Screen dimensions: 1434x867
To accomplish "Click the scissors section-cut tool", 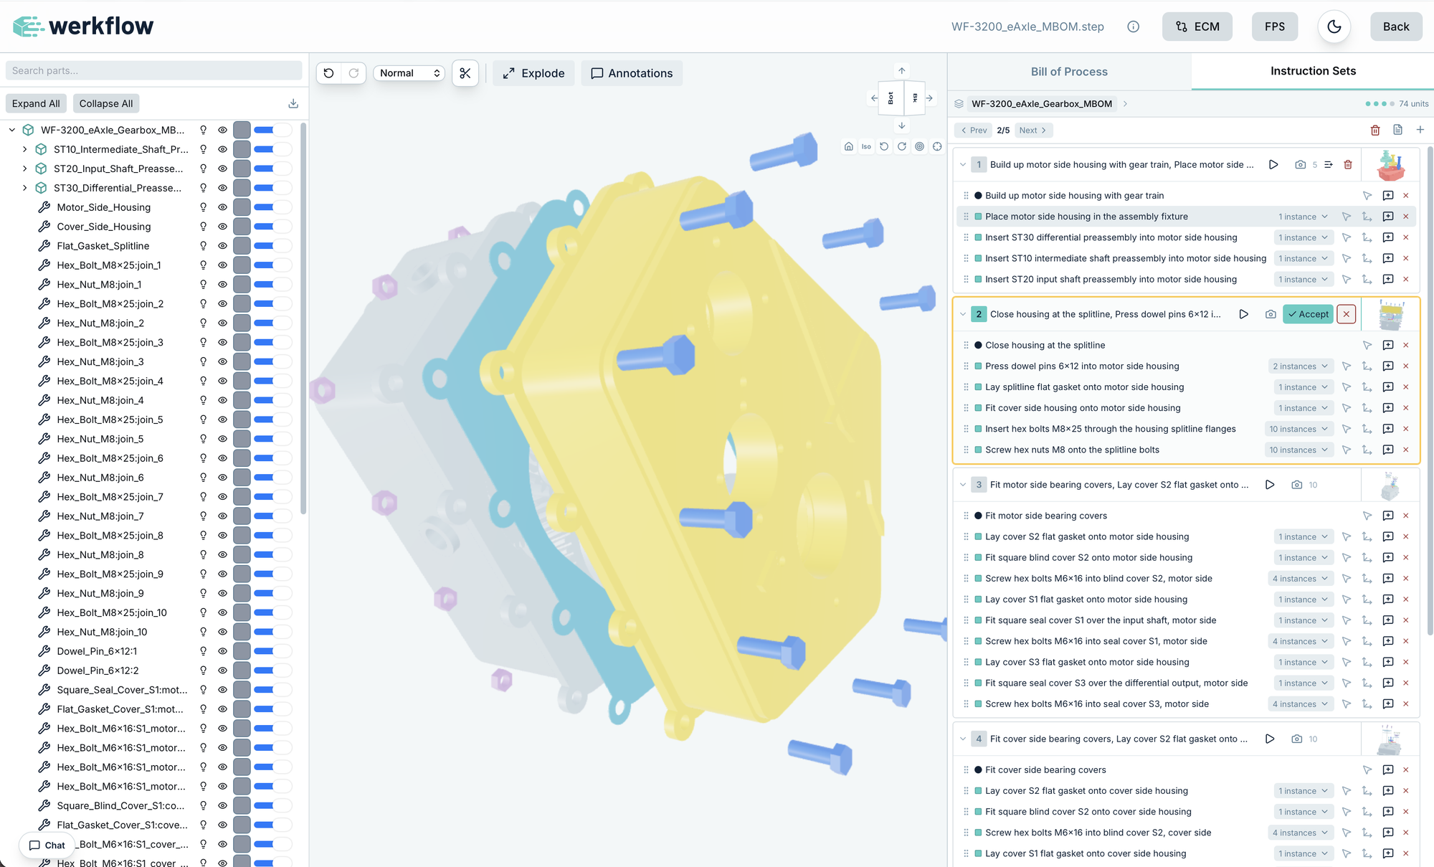I will click(465, 73).
